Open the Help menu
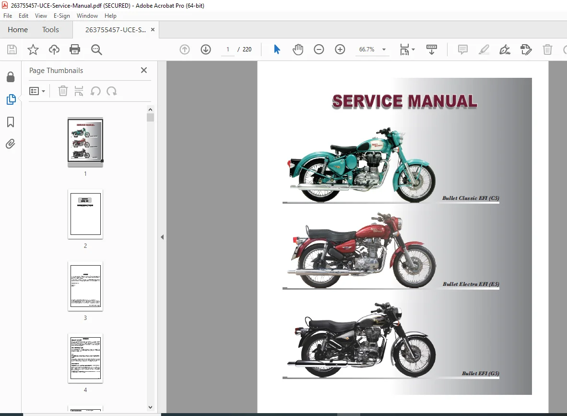 [x=110, y=16]
